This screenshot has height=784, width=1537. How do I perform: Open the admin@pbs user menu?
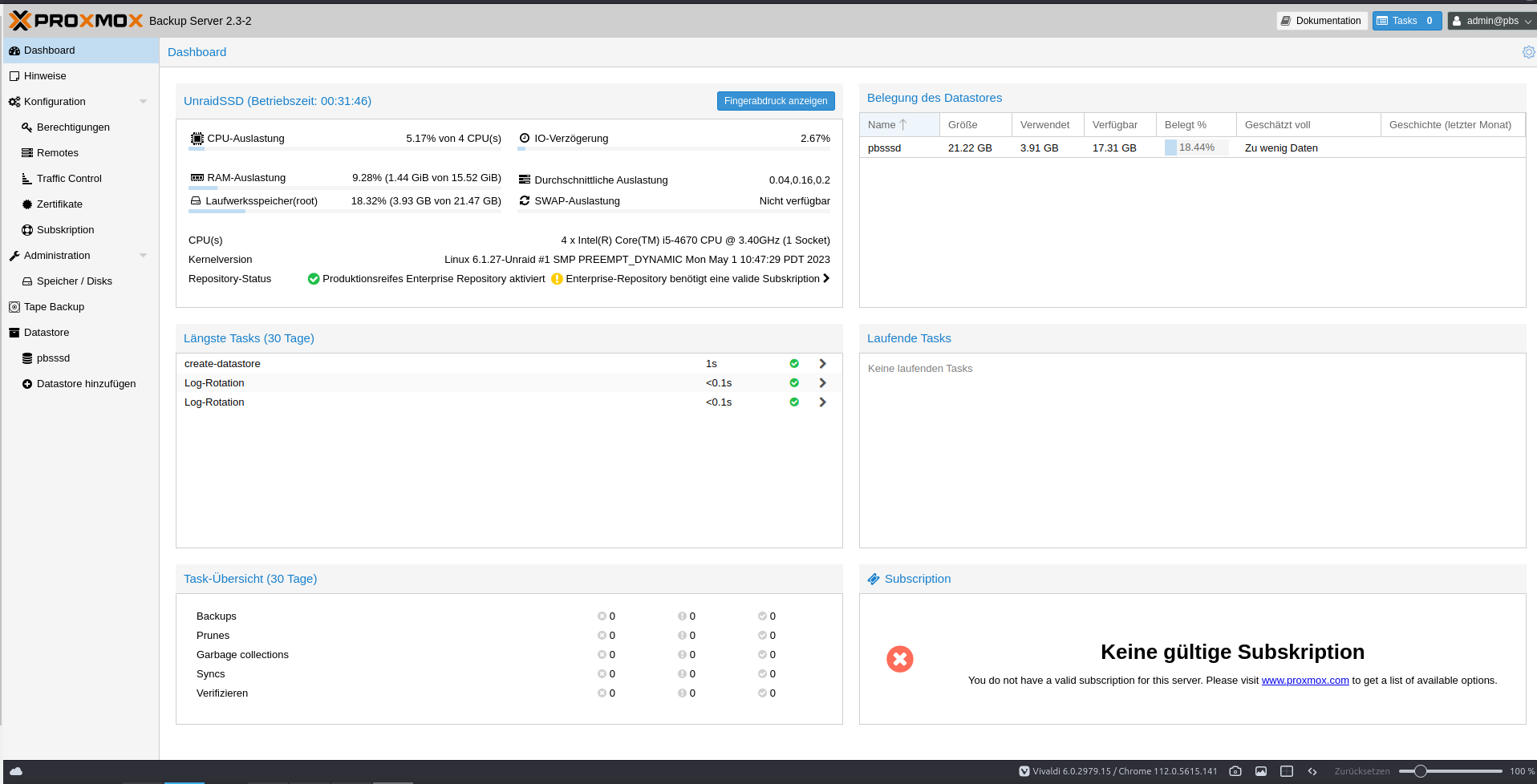coord(1491,21)
